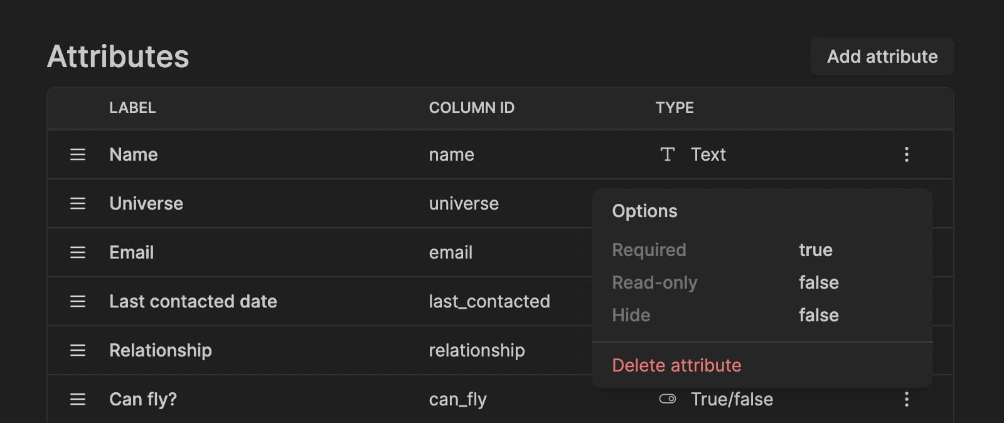Click the 'Text' type label in Name row

(708, 154)
